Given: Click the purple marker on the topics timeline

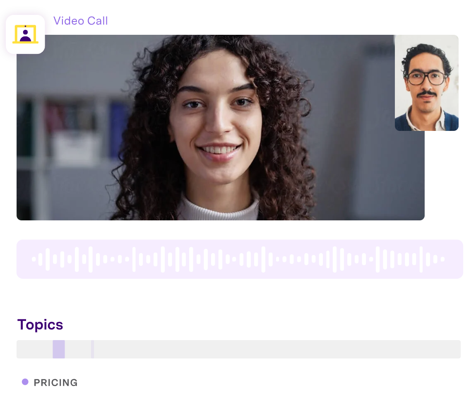Looking at the screenshot, I should coord(59,349).
